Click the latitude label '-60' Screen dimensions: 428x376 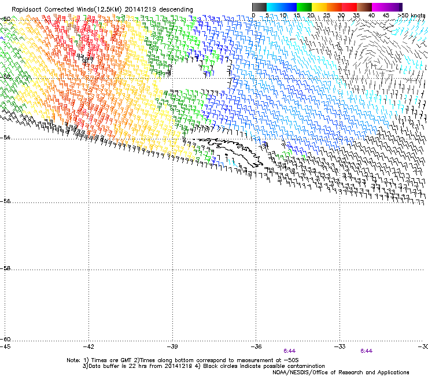[x=5, y=340]
